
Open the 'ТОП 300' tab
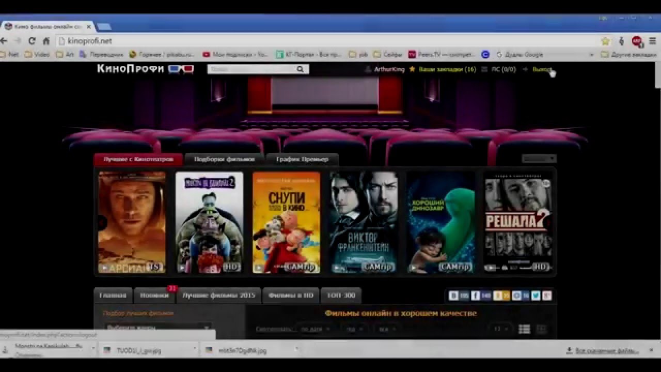[x=341, y=296]
